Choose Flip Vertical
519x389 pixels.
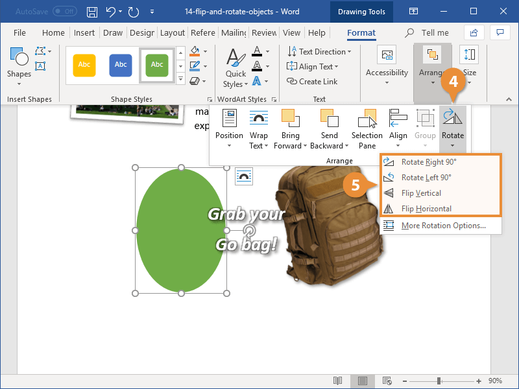pos(441,193)
